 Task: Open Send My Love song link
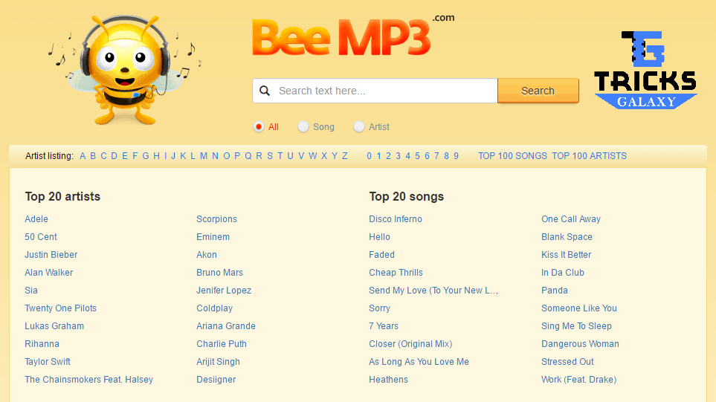(x=433, y=291)
